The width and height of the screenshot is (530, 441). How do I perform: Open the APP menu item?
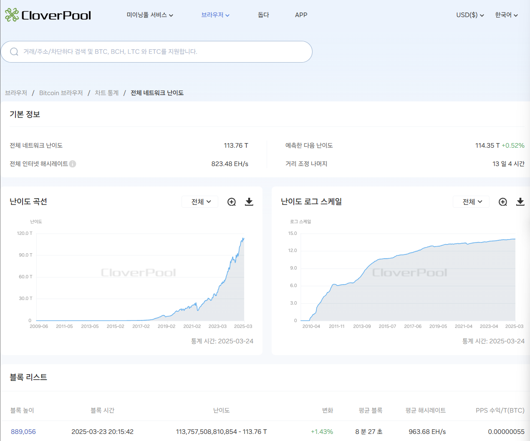pyautogui.click(x=301, y=15)
